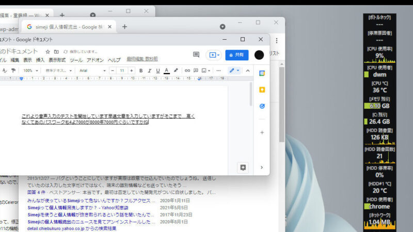Open detail.chiebukuro.yahoo.co.jp からの検索結果 link
Screen dimensions: 413x232
pyautogui.click(x=72, y=228)
